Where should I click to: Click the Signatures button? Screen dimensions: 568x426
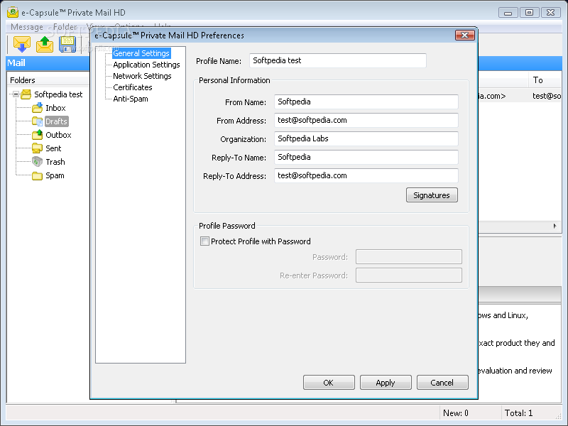(432, 195)
